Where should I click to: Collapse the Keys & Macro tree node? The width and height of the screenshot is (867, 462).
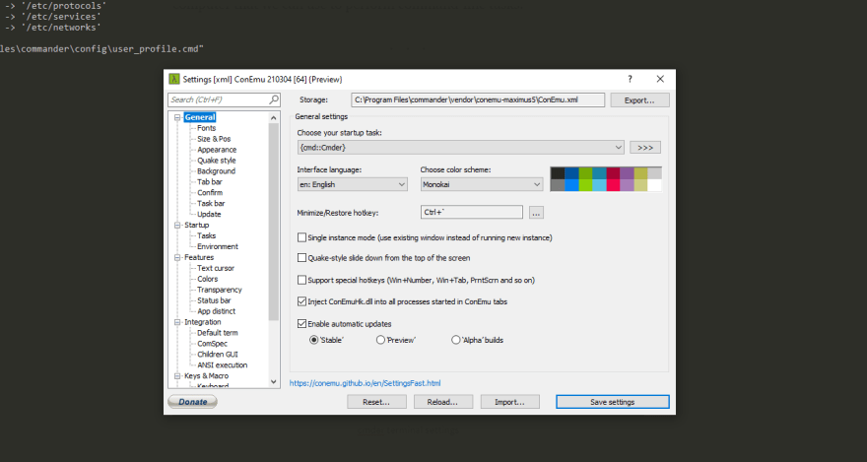[x=178, y=375]
